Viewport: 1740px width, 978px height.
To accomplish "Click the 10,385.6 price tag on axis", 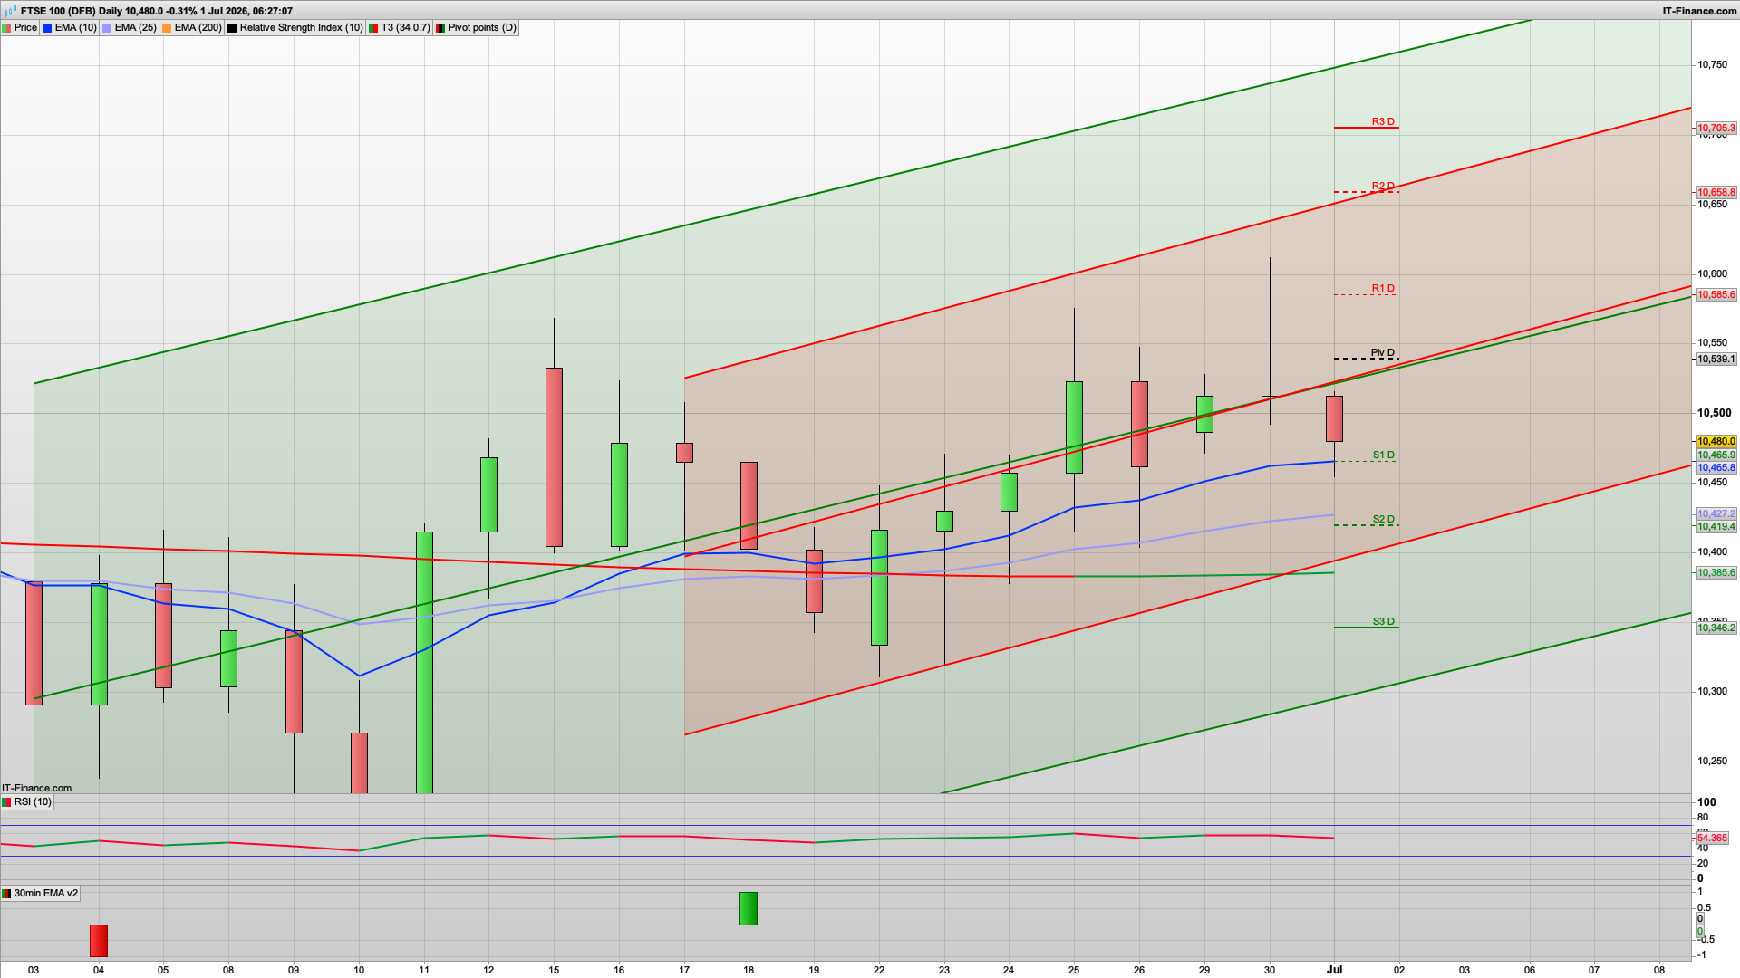I will pyautogui.click(x=1716, y=573).
